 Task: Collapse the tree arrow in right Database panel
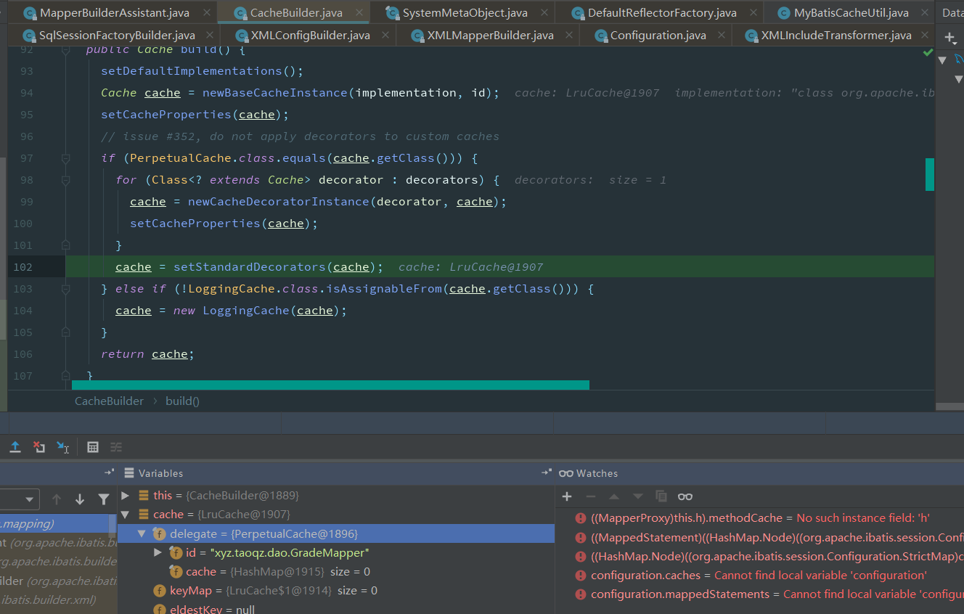(x=942, y=60)
